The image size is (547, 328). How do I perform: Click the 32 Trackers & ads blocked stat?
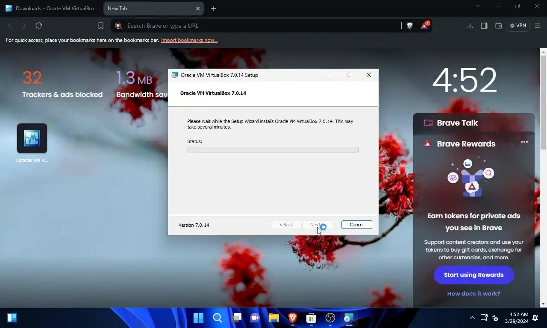point(62,84)
